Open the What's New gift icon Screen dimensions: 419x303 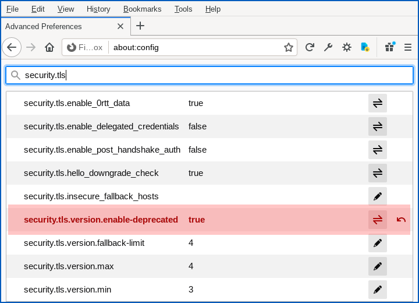click(x=389, y=47)
